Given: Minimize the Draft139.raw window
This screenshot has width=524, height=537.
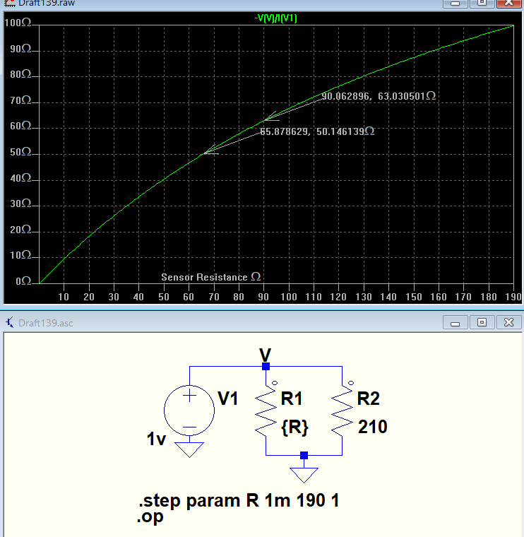Looking at the screenshot, I should (x=455, y=4).
